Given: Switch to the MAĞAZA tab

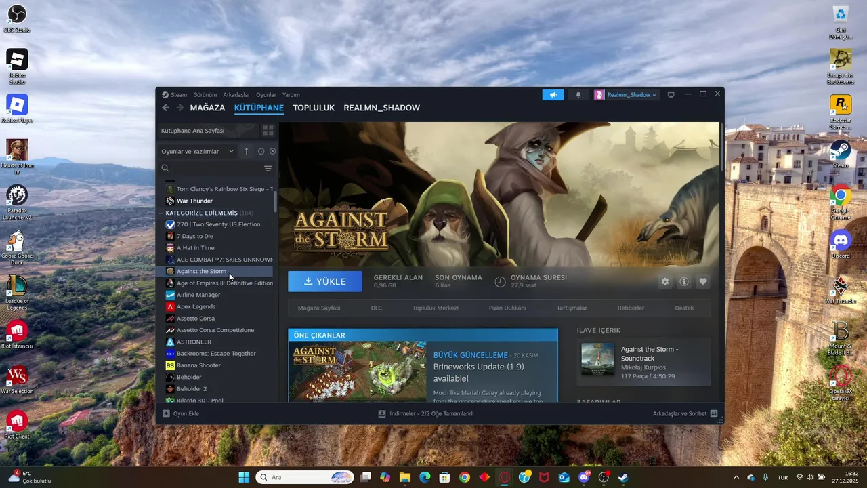Looking at the screenshot, I should tap(207, 108).
